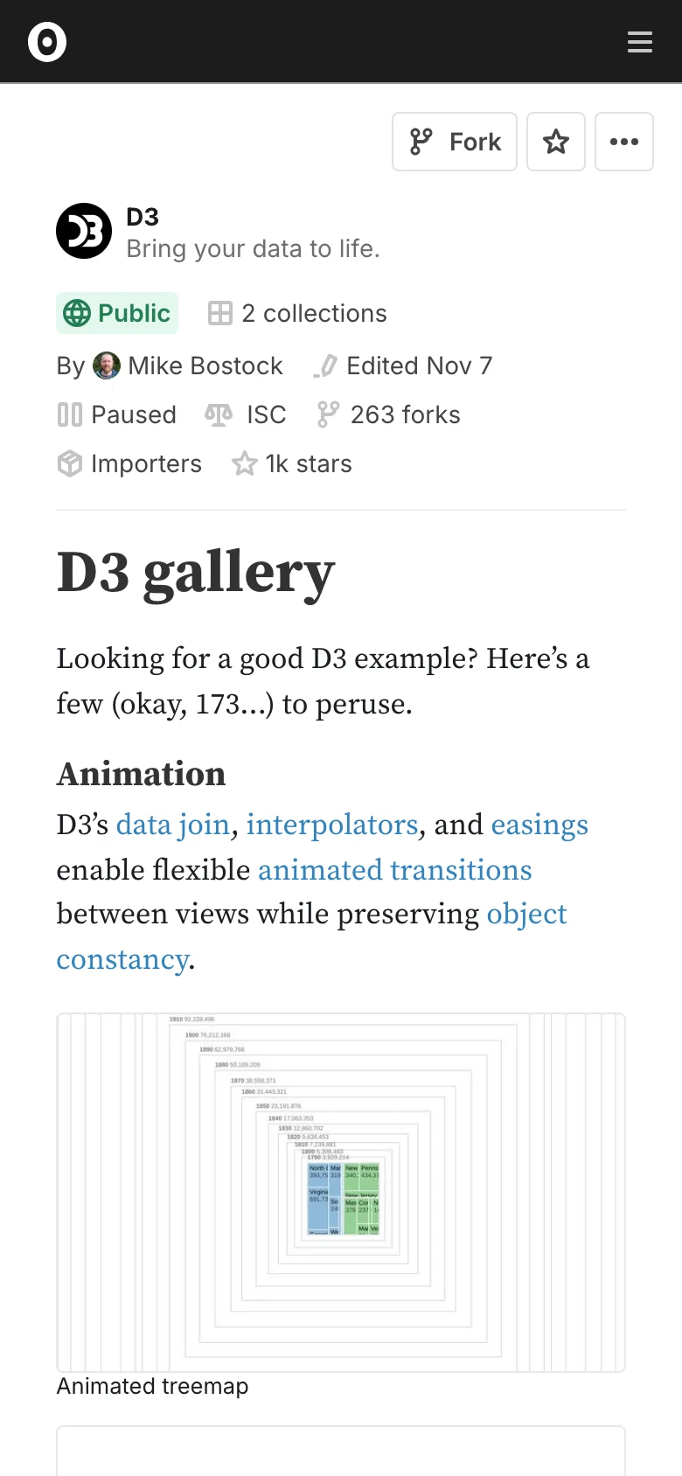This screenshot has width=682, height=1476.
Task: Click the Edited Nov 7 pencil icon
Action: point(325,366)
